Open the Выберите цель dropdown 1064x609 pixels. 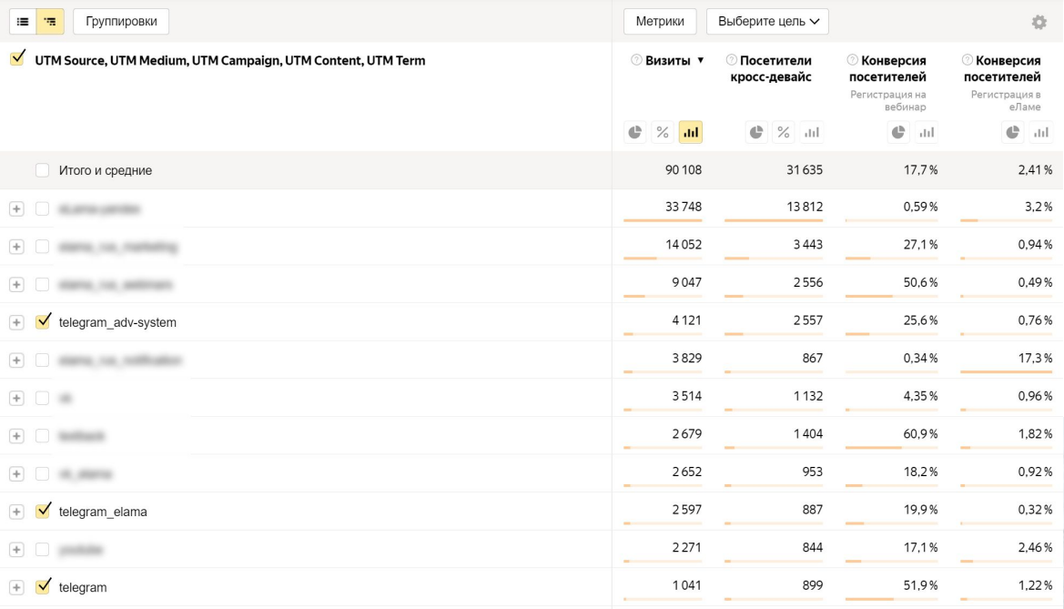pyautogui.click(x=767, y=21)
